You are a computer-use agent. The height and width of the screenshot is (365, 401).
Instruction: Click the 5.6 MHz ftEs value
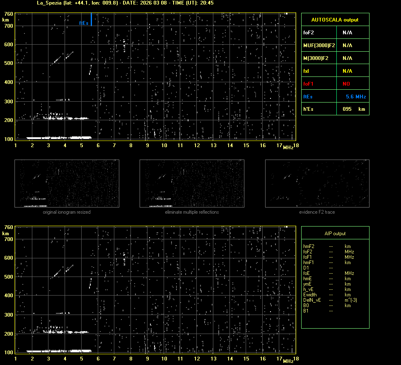tap(355, 97)
